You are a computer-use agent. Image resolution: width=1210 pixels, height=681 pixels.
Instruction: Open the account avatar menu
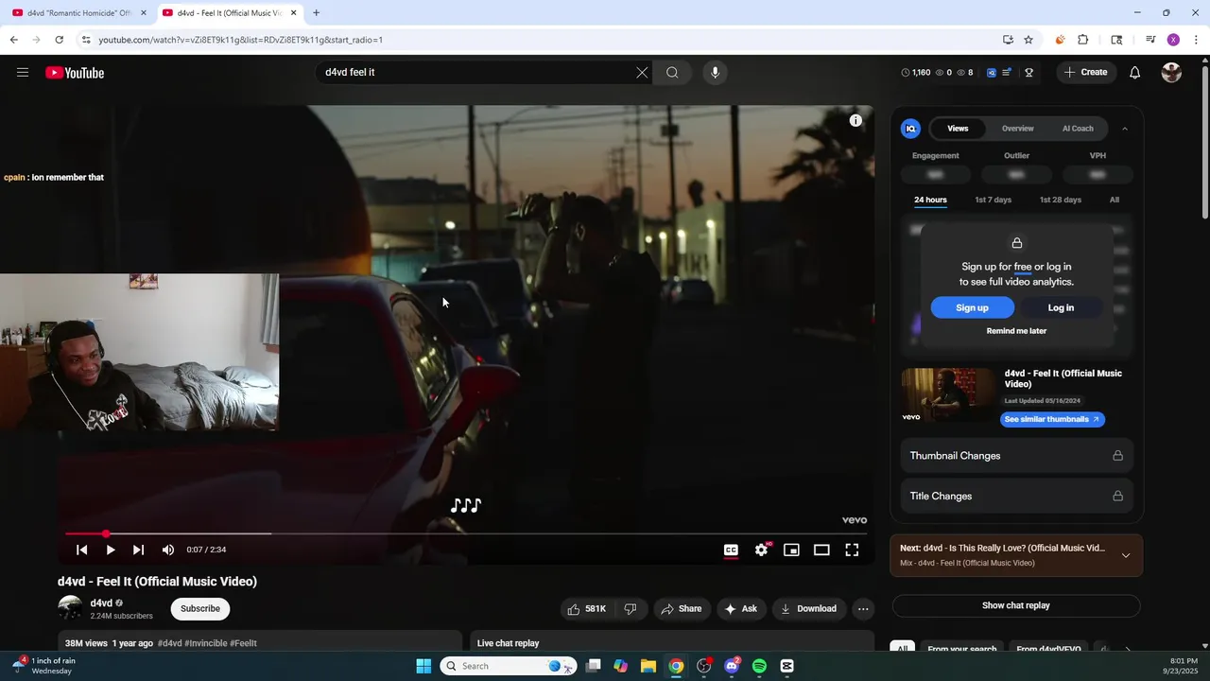click(1171, 72)
